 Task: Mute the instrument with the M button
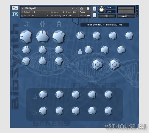94,15
